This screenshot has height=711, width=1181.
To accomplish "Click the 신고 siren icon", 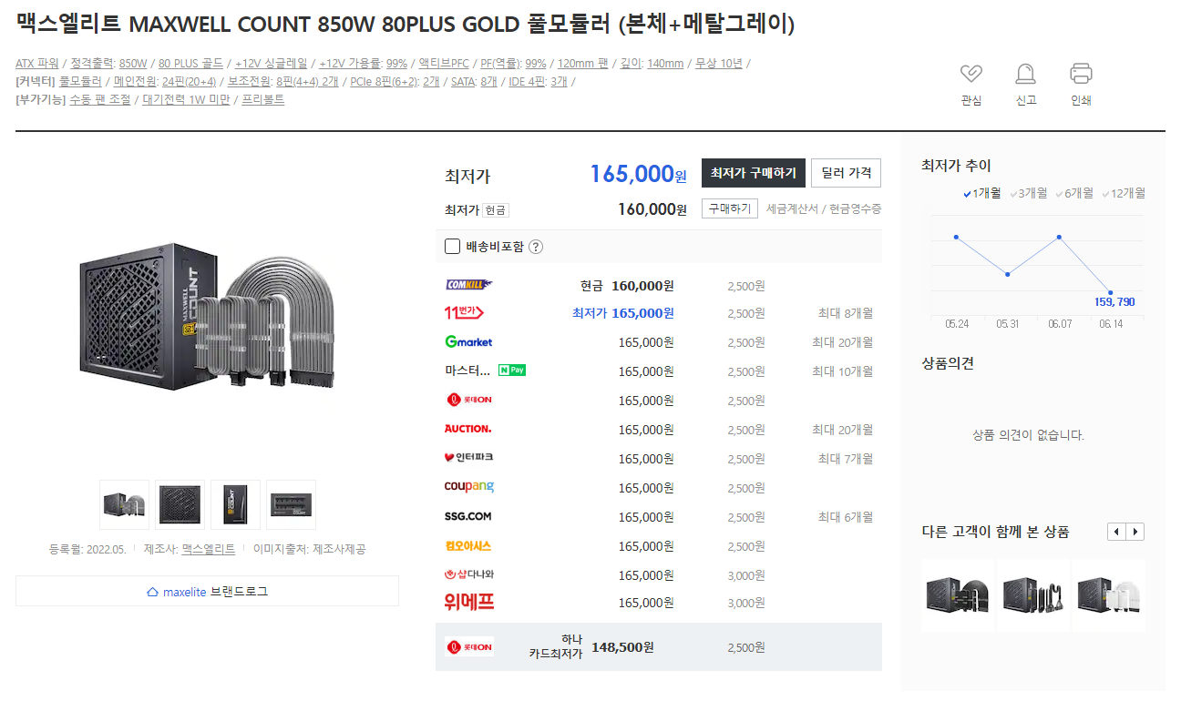I will click(1025, 74).
